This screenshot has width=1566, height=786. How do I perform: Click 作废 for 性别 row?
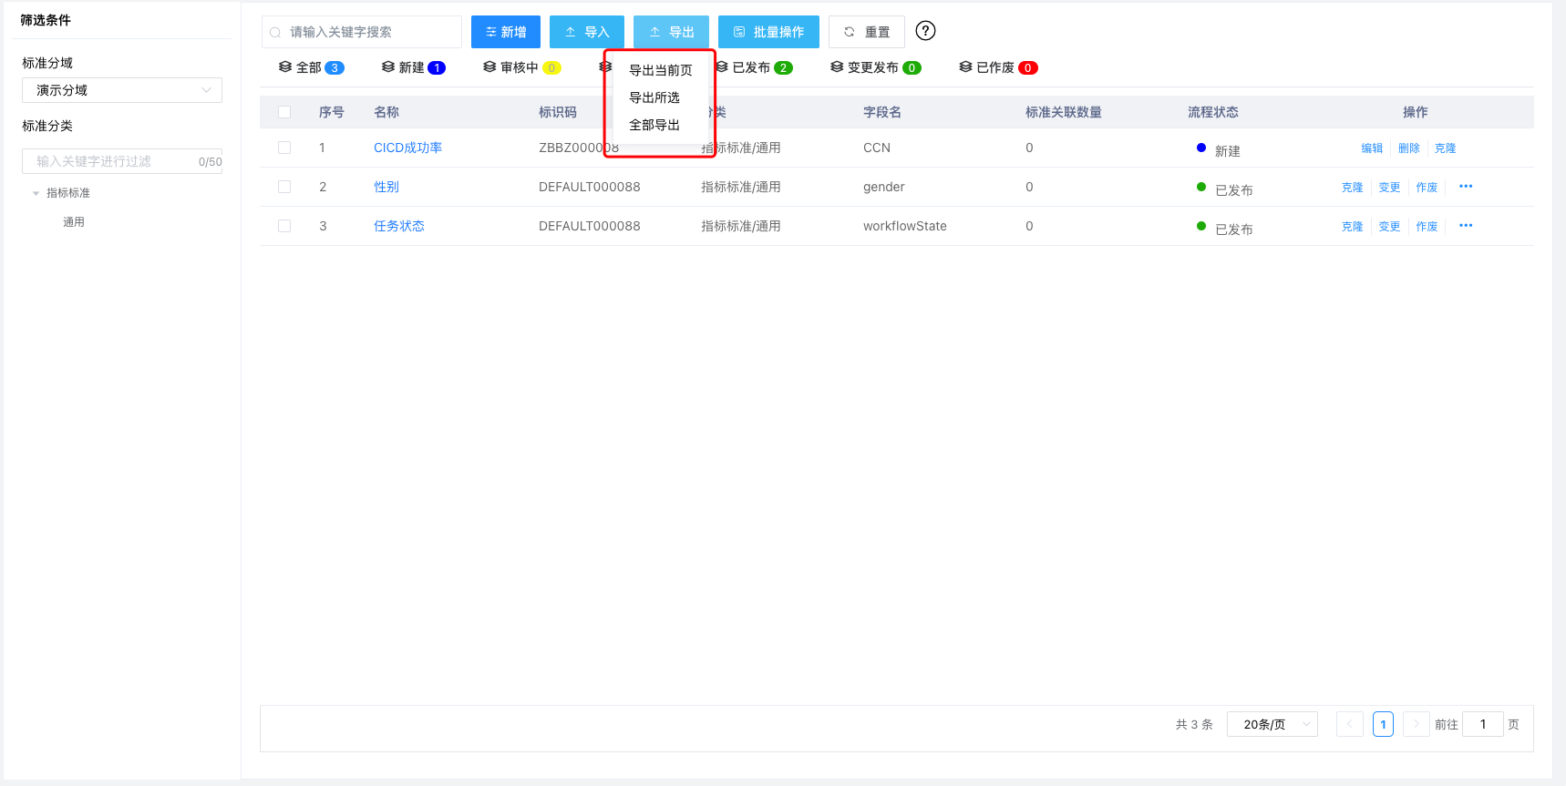pyautogui.click(x=1427, y=188)
